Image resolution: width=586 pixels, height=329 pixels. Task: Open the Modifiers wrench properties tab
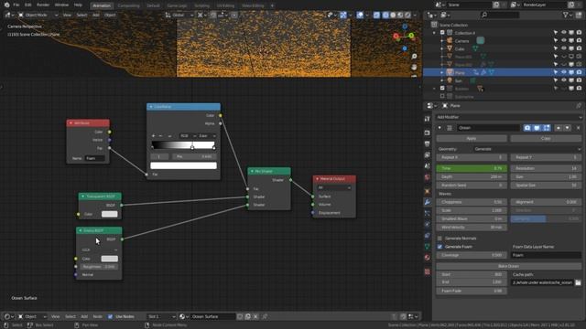428,202
